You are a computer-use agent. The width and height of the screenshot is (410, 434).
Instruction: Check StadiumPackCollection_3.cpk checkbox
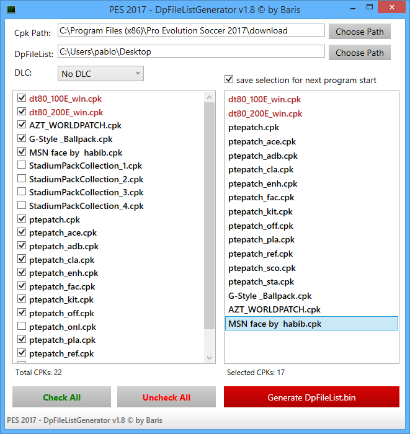tap(22, 192)
